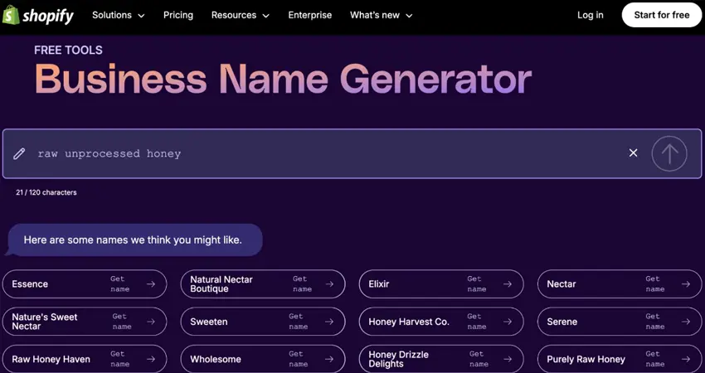
Task: Select the Raw Honey Haven name text
Action: pos(51,359)
